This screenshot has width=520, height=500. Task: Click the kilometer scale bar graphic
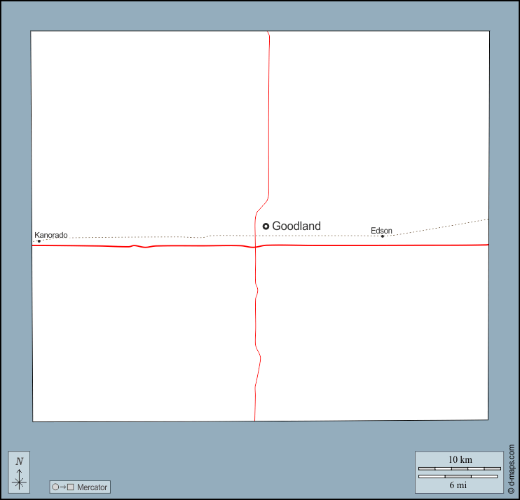pos(459,468)
